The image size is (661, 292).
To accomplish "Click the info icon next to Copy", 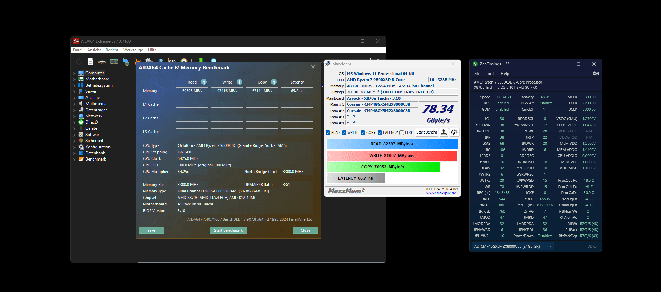I will click(x=274, y=82).
